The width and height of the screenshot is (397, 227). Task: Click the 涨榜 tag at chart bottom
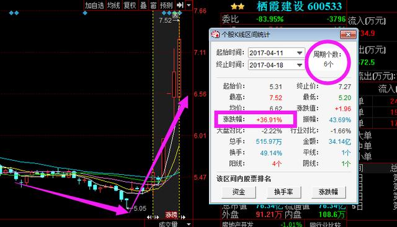pyautogui.click(x=171, y=215)
